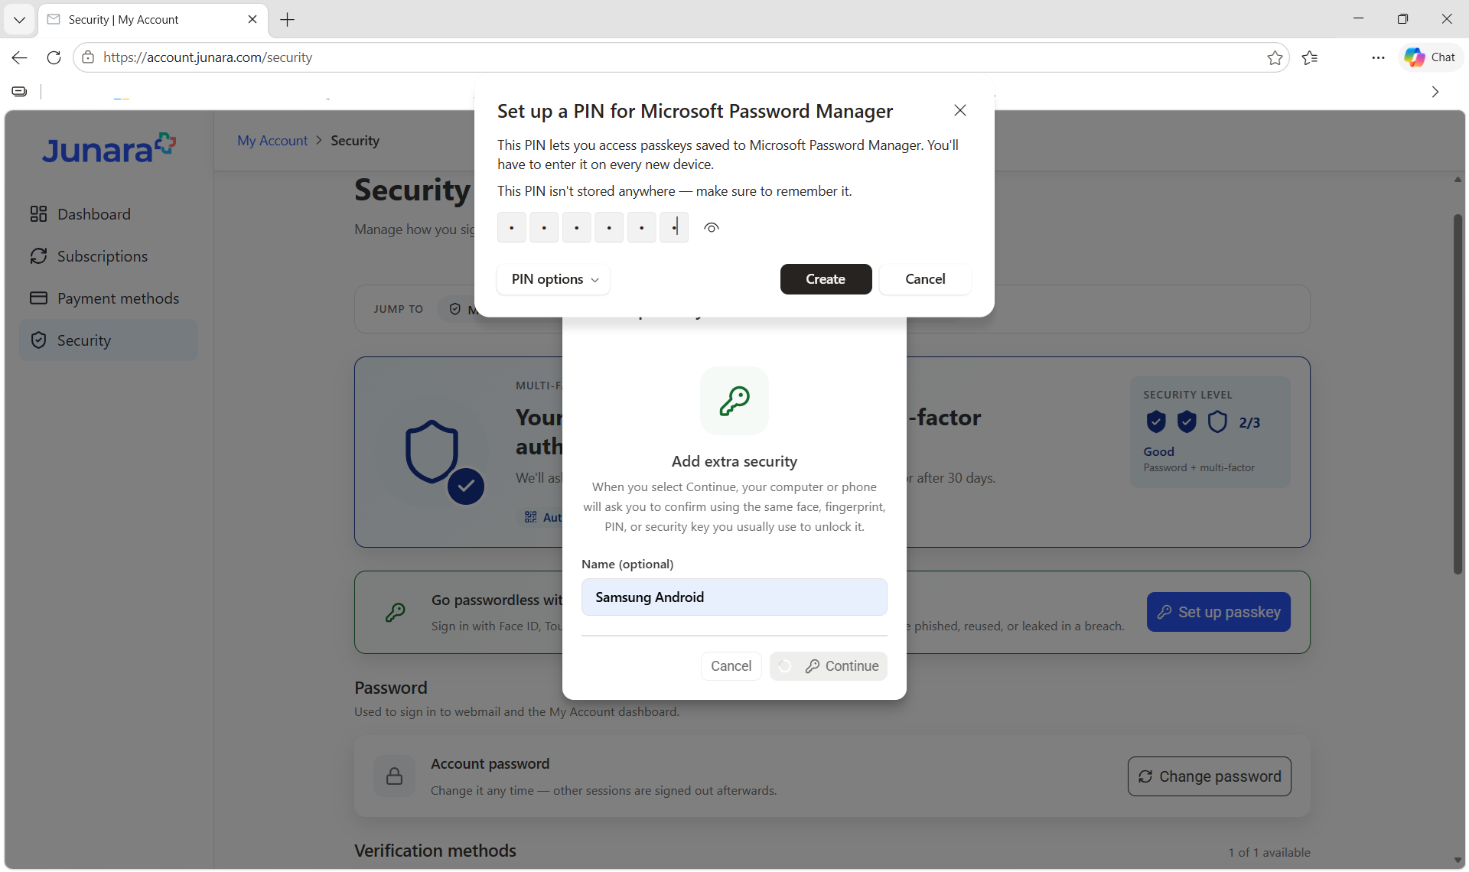The image size is (1469, 872).
Task: Click the first PIN digit box
Action: click(x=511, y=227)
